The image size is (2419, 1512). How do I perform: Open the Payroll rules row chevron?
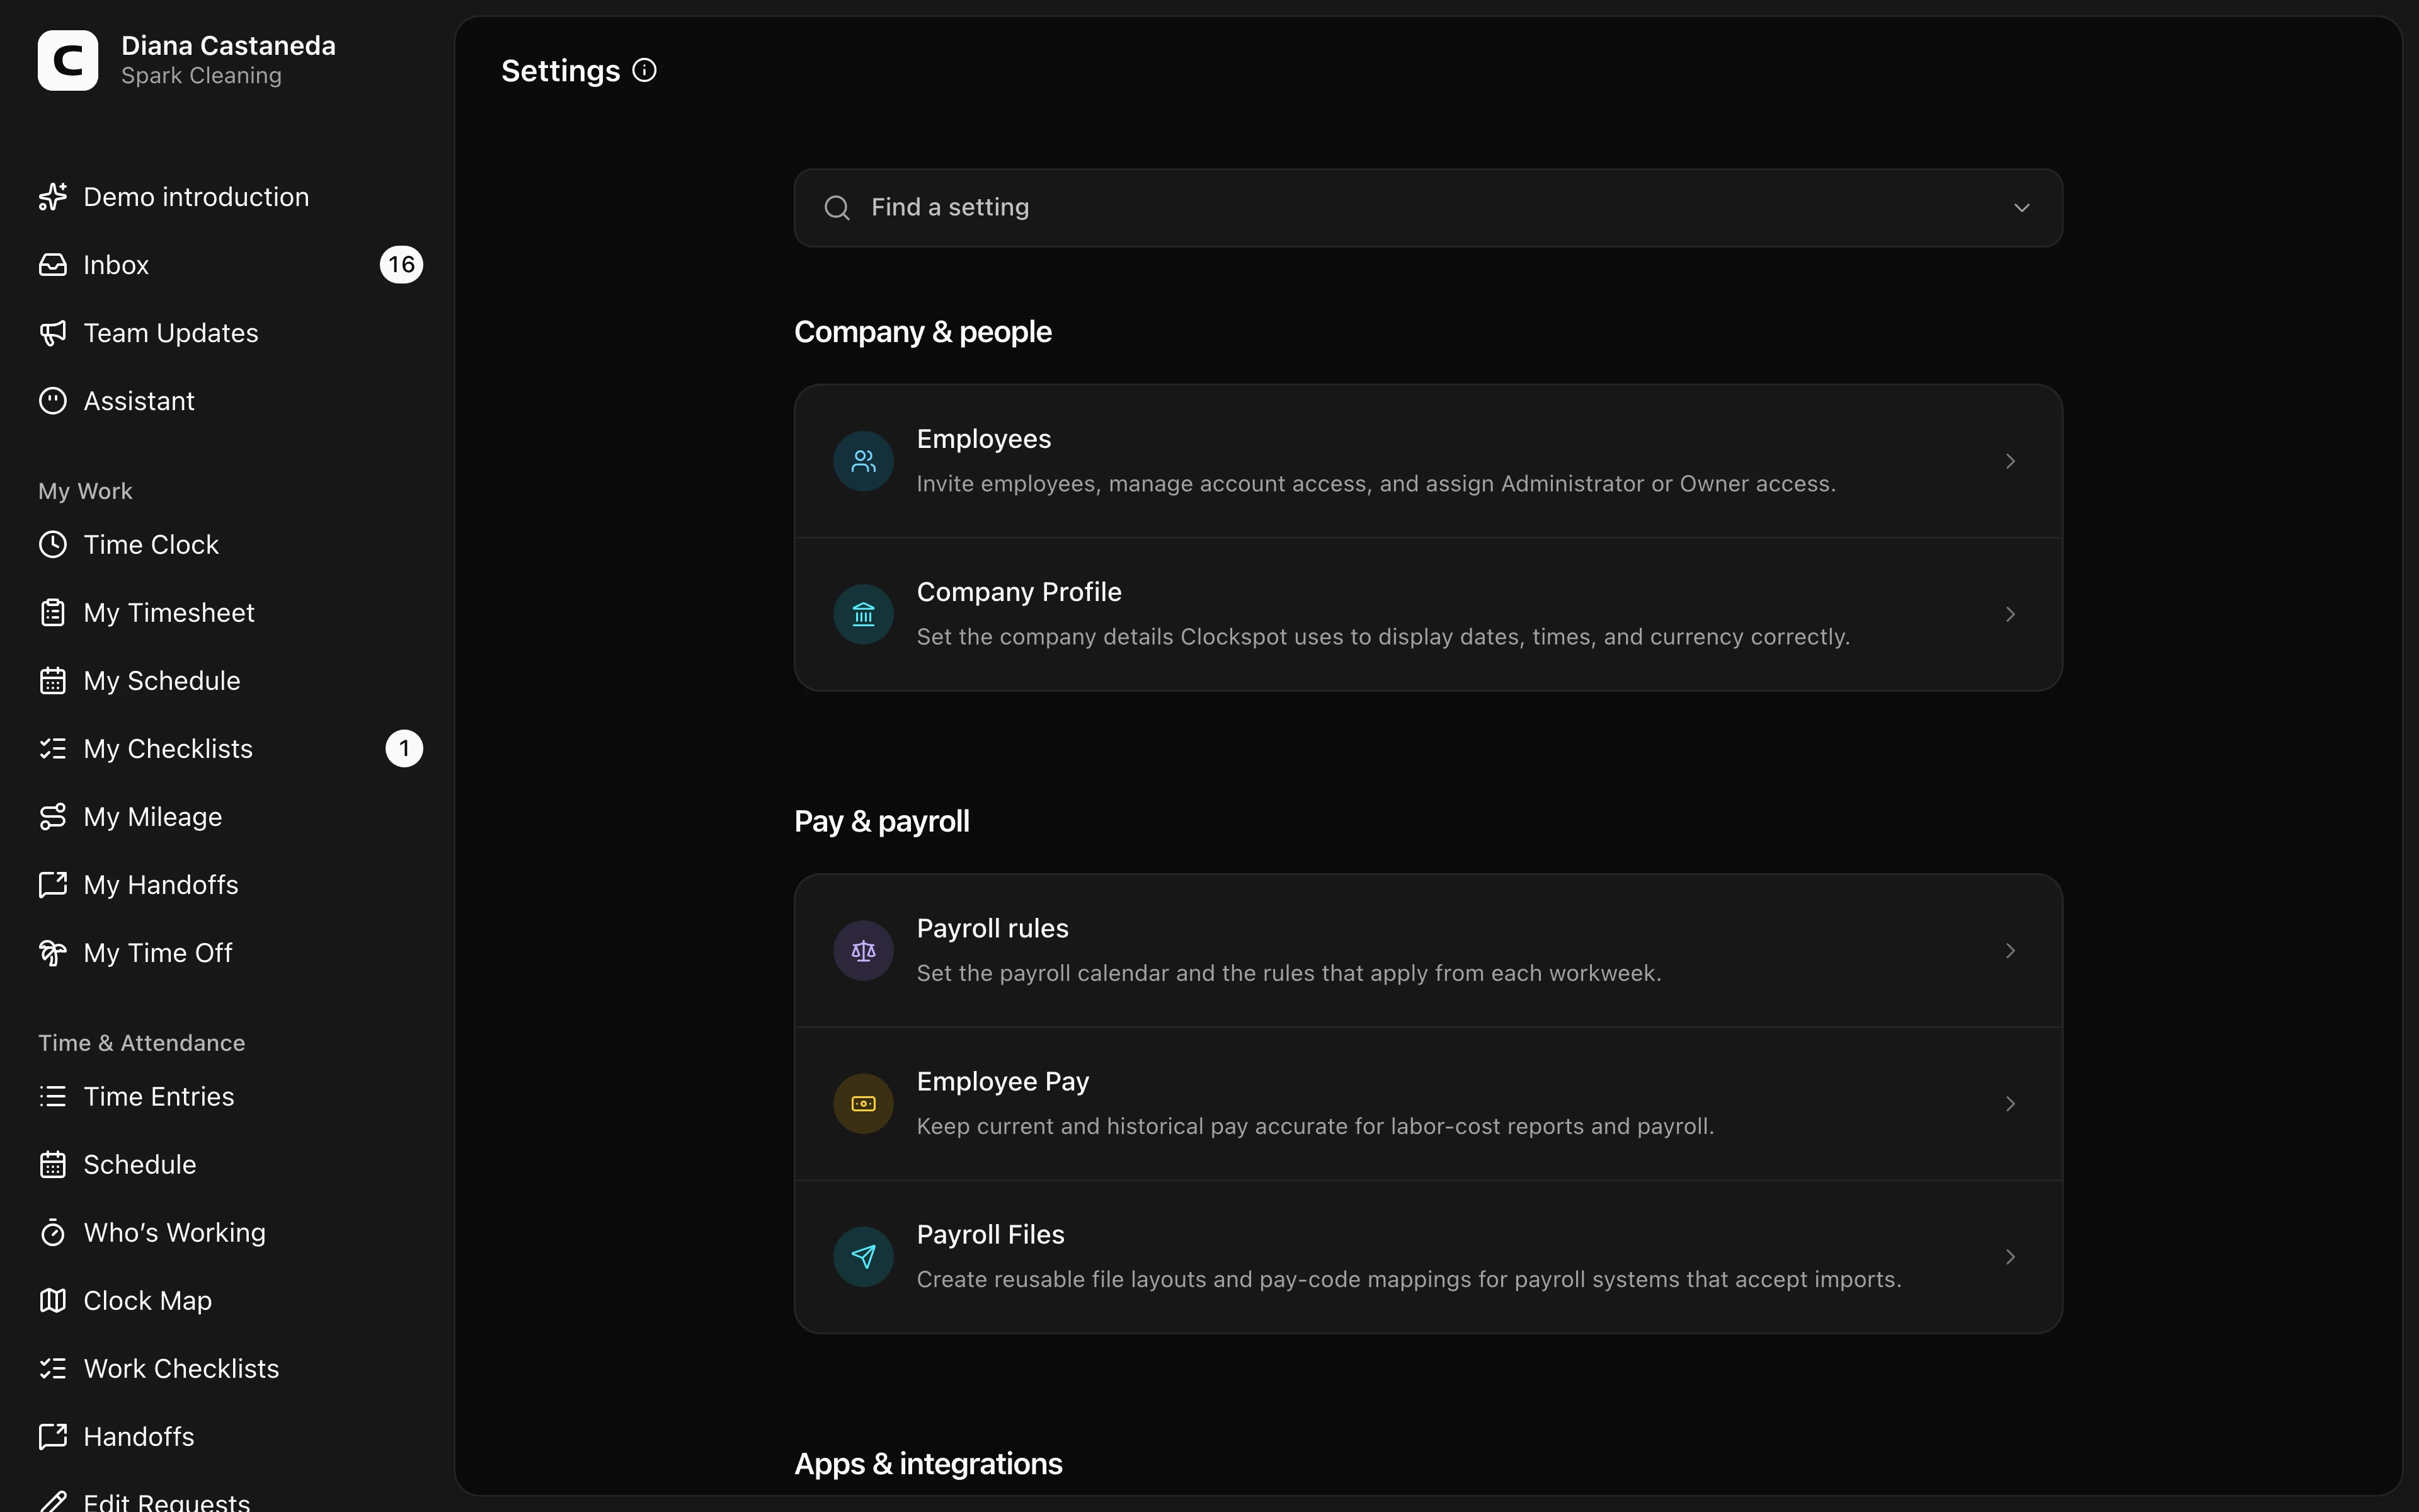(x=2010, y=951)
